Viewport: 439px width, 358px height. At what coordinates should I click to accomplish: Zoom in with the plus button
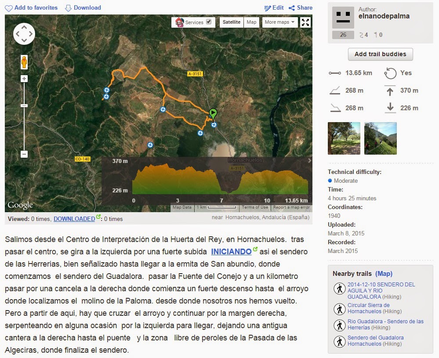[24, 79]
